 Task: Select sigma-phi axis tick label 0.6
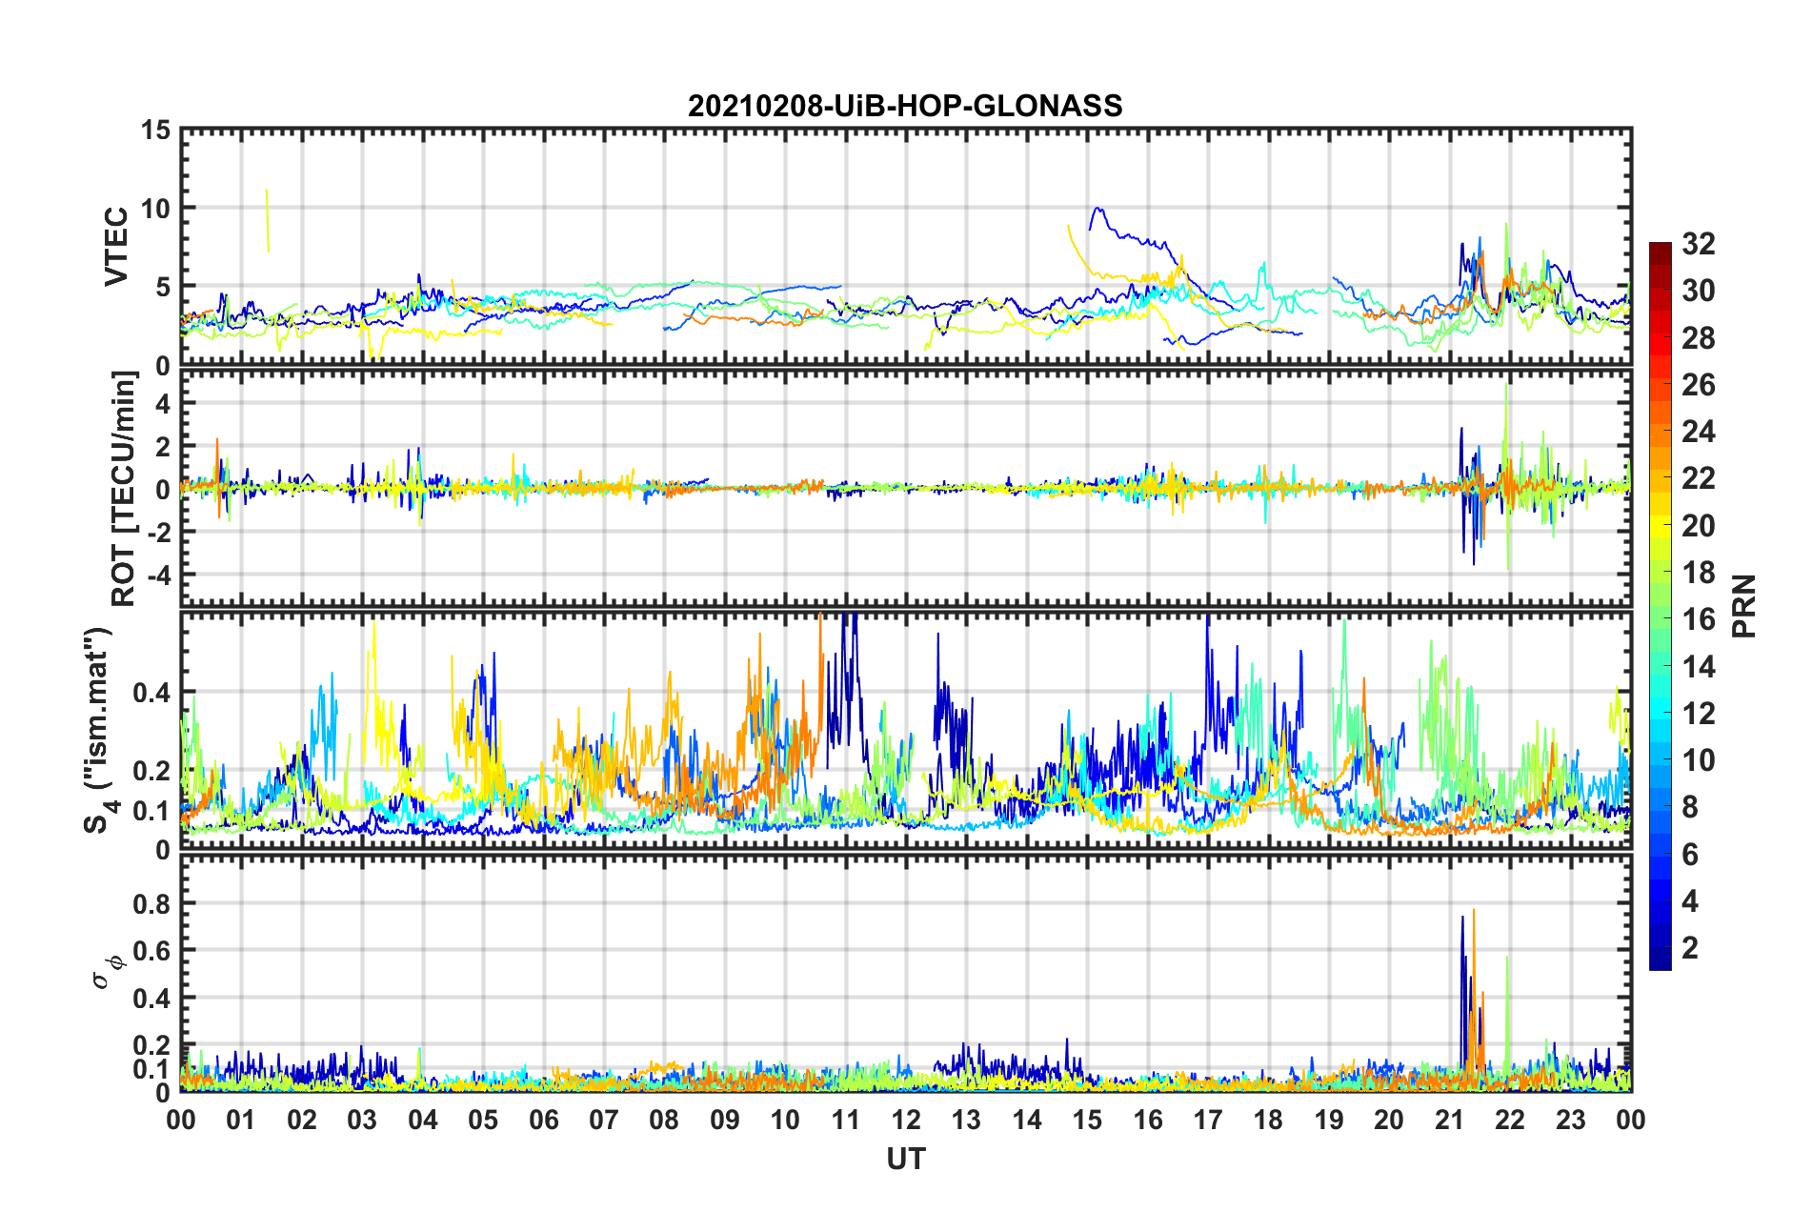pyautogui.click(x=152, y=951)
